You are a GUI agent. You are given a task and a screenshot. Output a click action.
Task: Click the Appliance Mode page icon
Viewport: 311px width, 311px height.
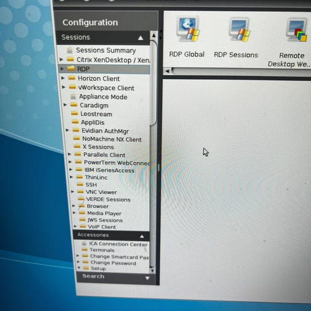point(74,97)
